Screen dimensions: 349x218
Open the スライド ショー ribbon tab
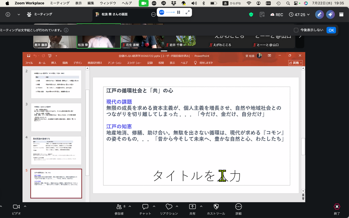(134, 63)
